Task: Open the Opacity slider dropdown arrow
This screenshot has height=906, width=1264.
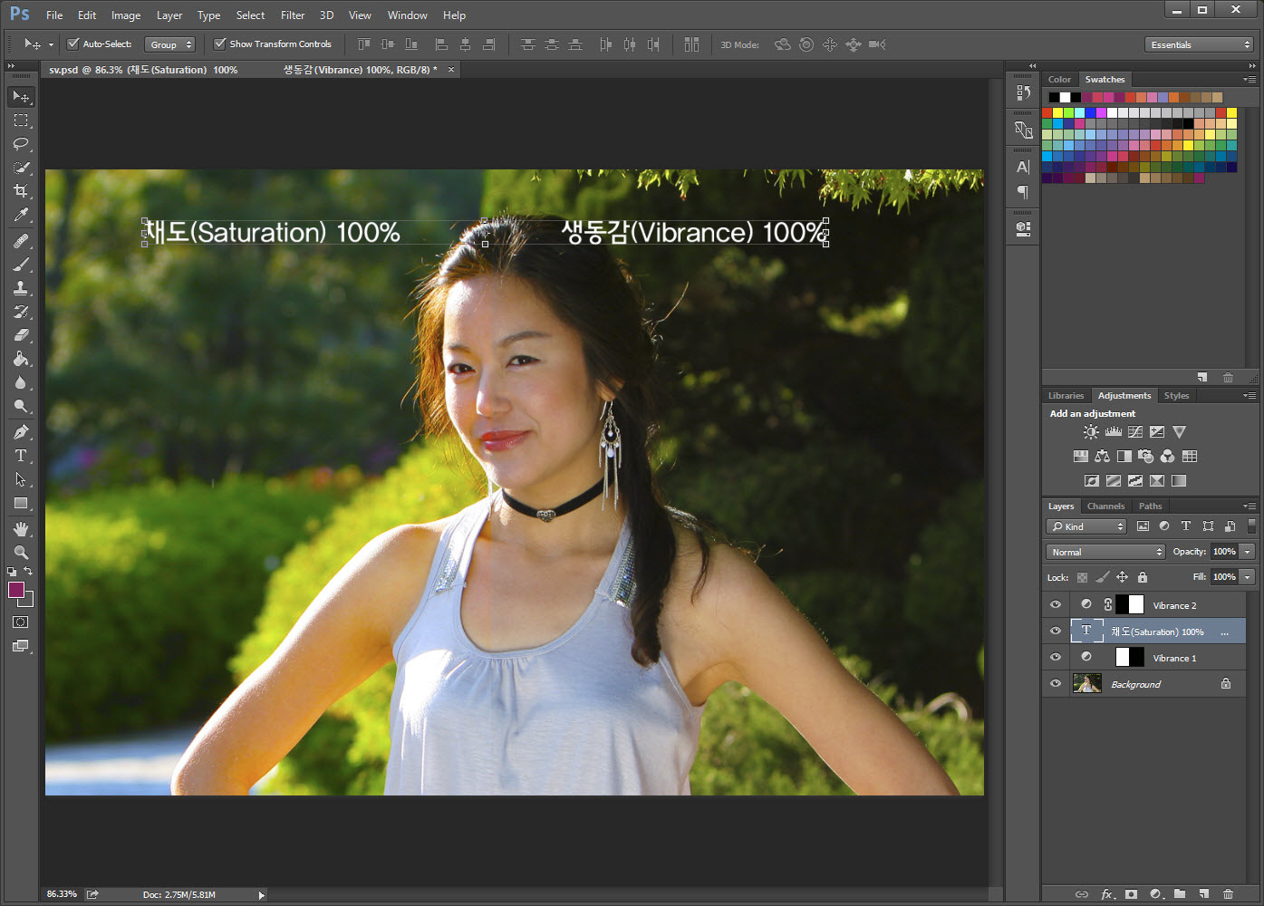Action: [x=1248, y=552]
